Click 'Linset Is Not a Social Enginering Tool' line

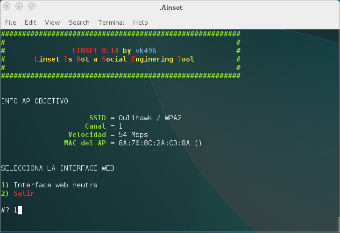[x=114, y=59]
